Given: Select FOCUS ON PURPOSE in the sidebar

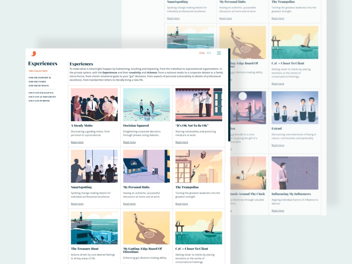Looking at the screenshot, I should [39, 101].
